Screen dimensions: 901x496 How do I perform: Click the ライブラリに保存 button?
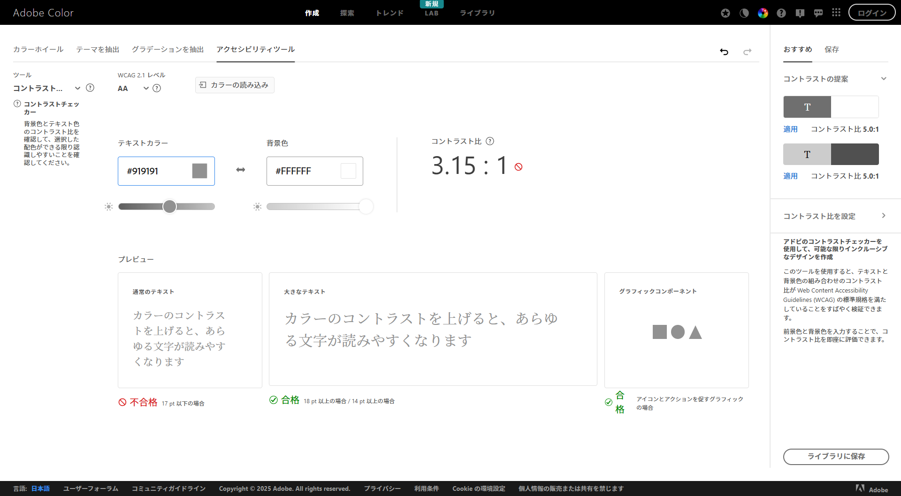coord(836,456)
